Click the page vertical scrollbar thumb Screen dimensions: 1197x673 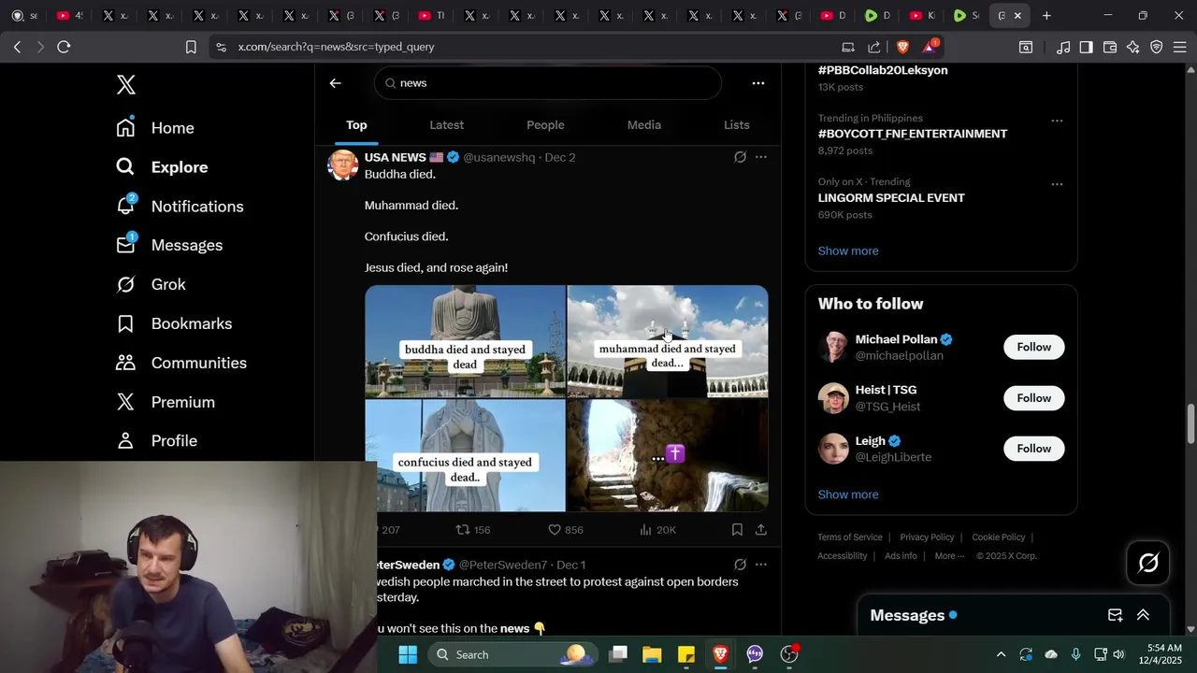coord(1190,423)
